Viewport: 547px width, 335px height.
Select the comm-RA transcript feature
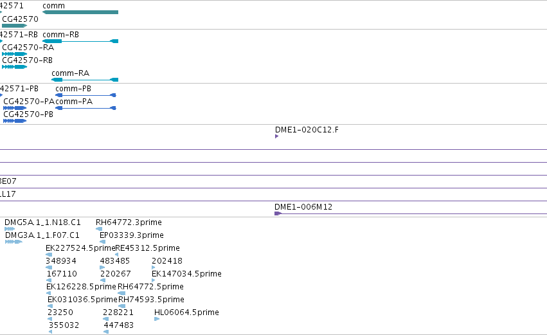[x=85, y=80]
